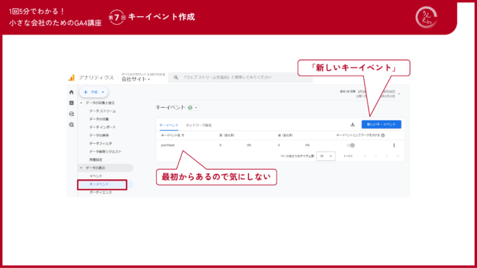Click the first page arrow in pagination

(x=365, y=156)
